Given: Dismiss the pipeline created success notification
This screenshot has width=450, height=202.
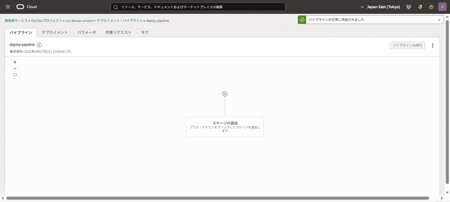Looking at the screenshot, I should tap(439, 19).
